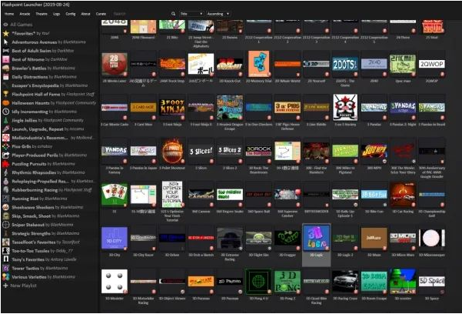Open the Config tab
This screenshot has width=462, height=314.
point(71,14)
